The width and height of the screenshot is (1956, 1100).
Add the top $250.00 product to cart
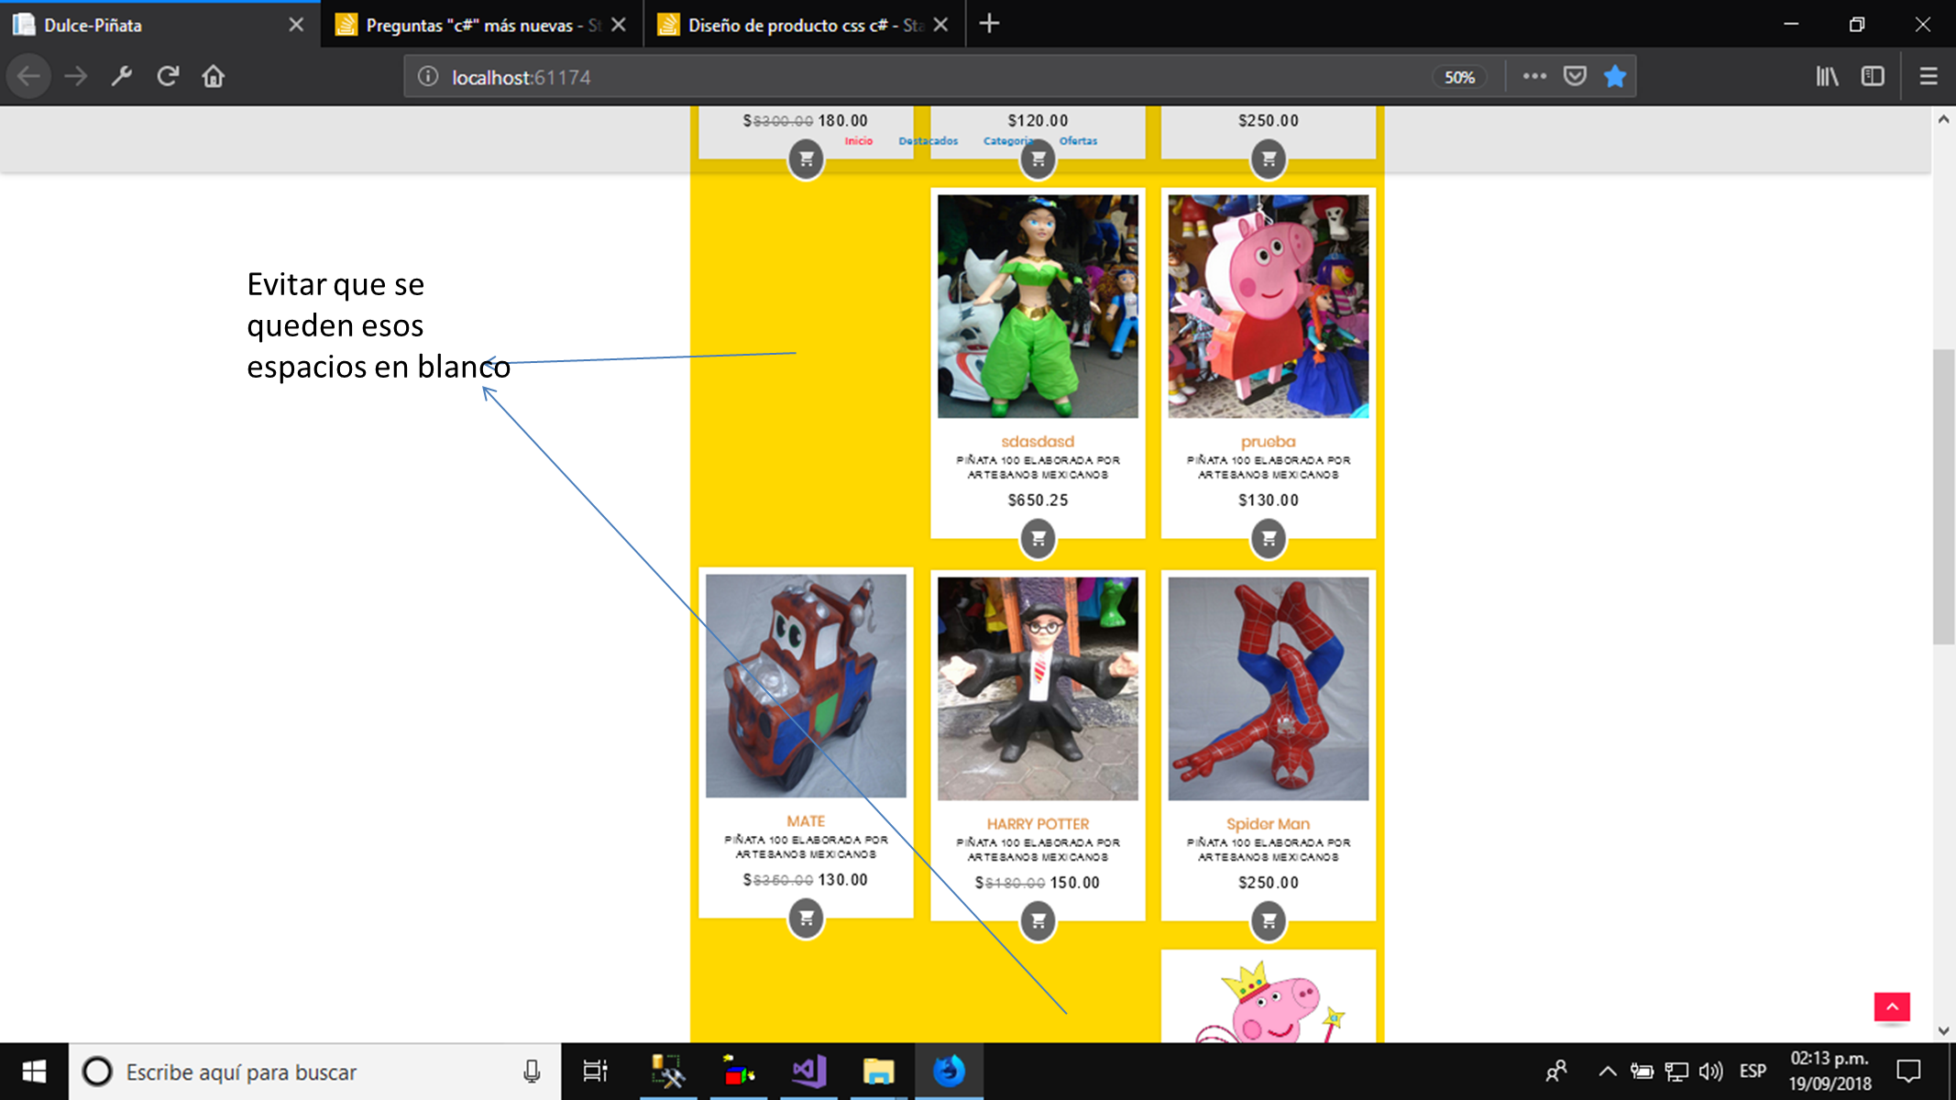(1269, 159)
